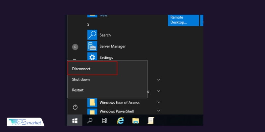Viewport: 265px width, 132px height.
Task: Jump to the S letter group header
Action: point(88,25)
